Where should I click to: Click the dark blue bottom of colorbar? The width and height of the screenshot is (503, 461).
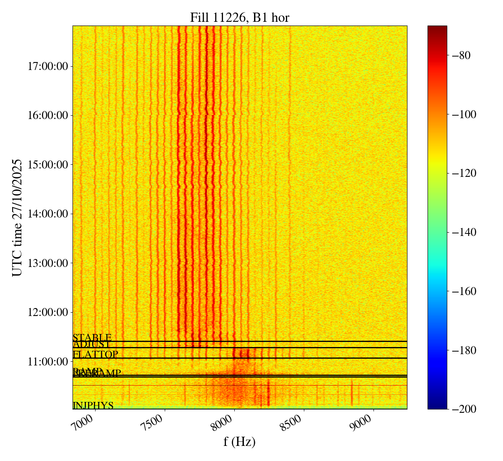[x=437, y=404]
